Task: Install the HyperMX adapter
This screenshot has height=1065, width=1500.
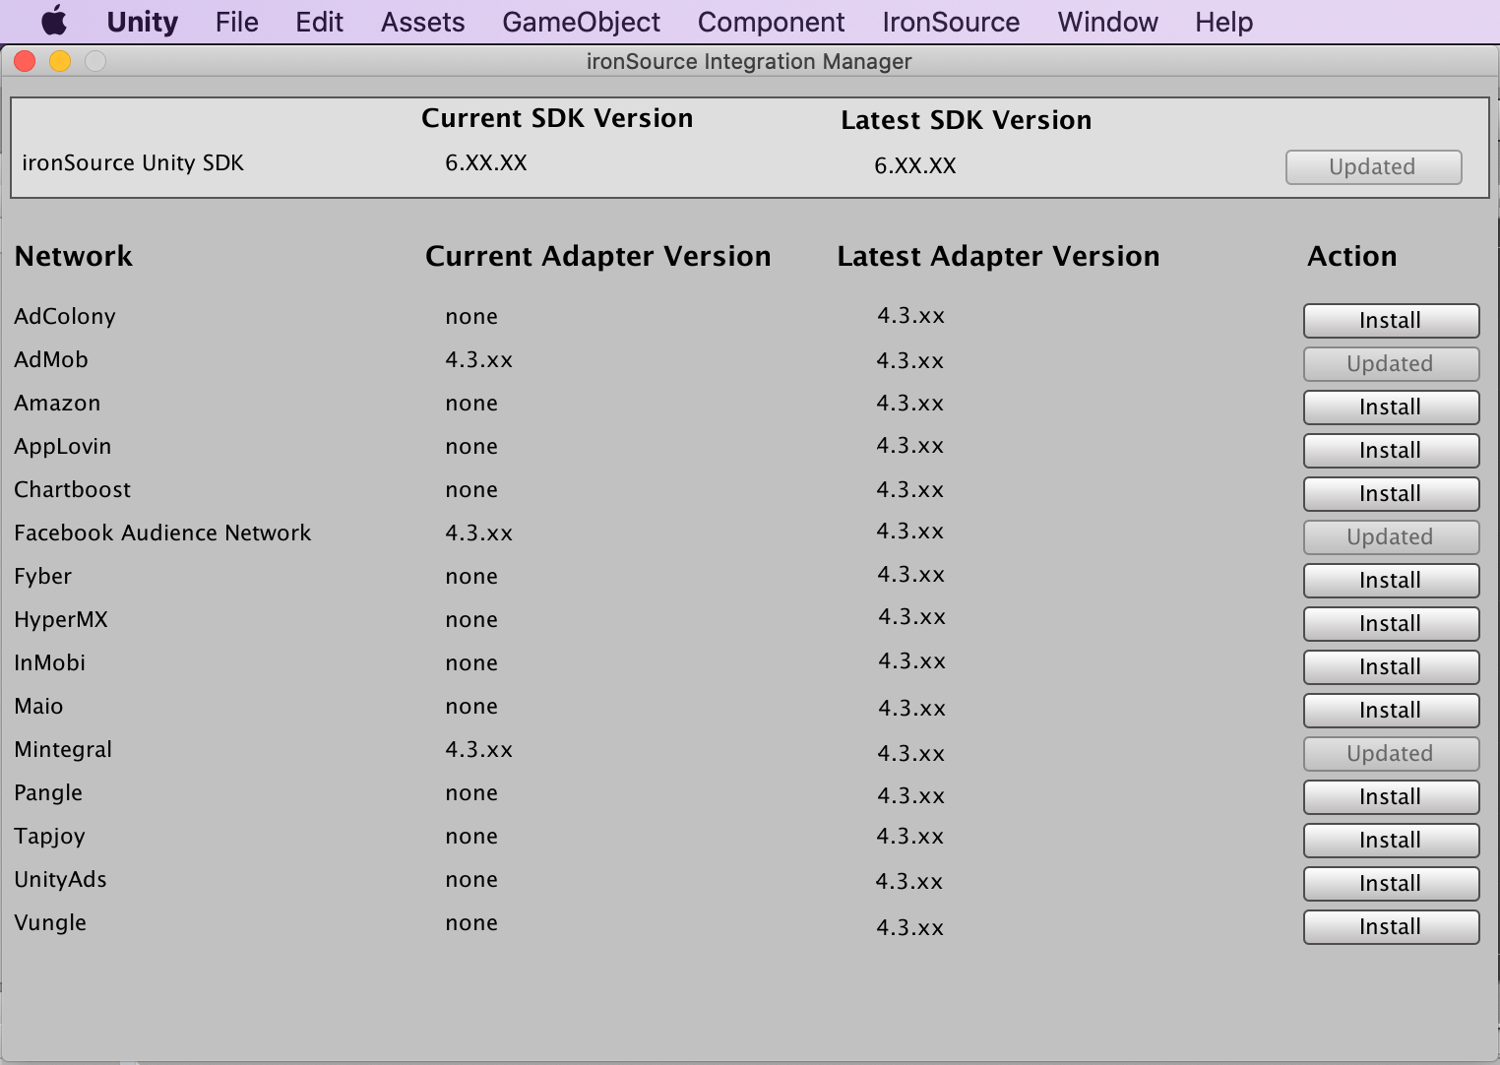Action: tap(1391, 624)
